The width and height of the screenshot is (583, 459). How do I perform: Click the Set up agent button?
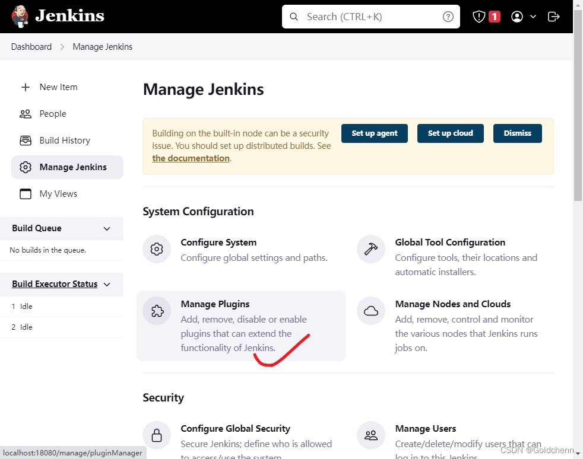[x=374, y=133]
